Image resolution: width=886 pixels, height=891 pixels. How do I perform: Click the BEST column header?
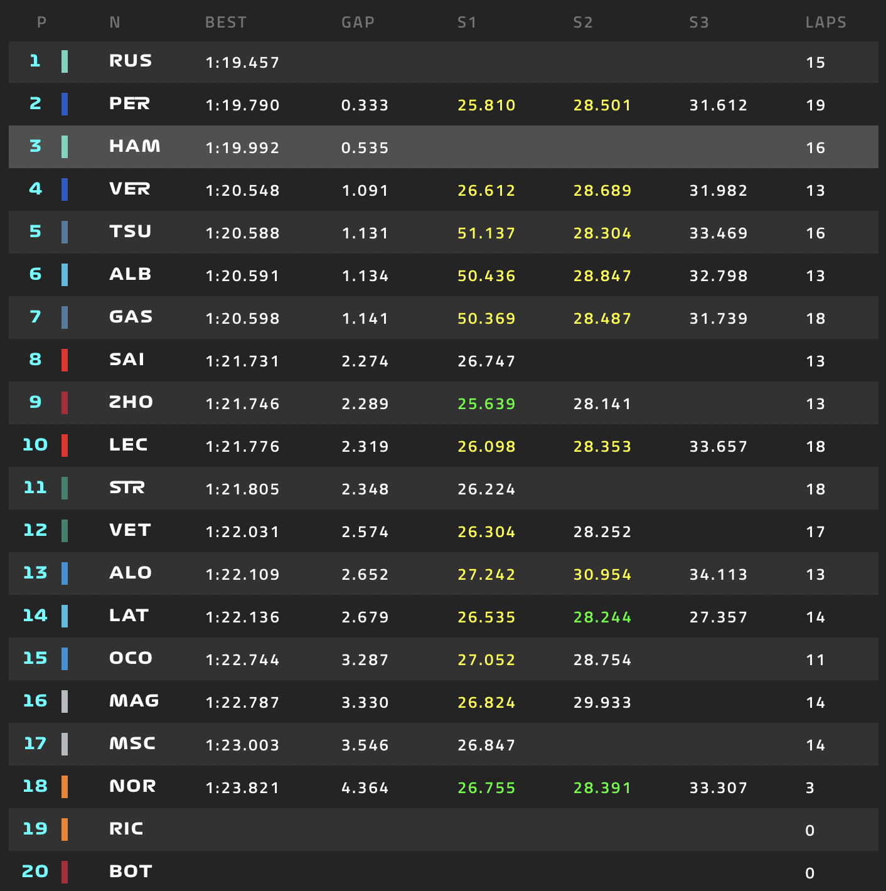point(225,23)
